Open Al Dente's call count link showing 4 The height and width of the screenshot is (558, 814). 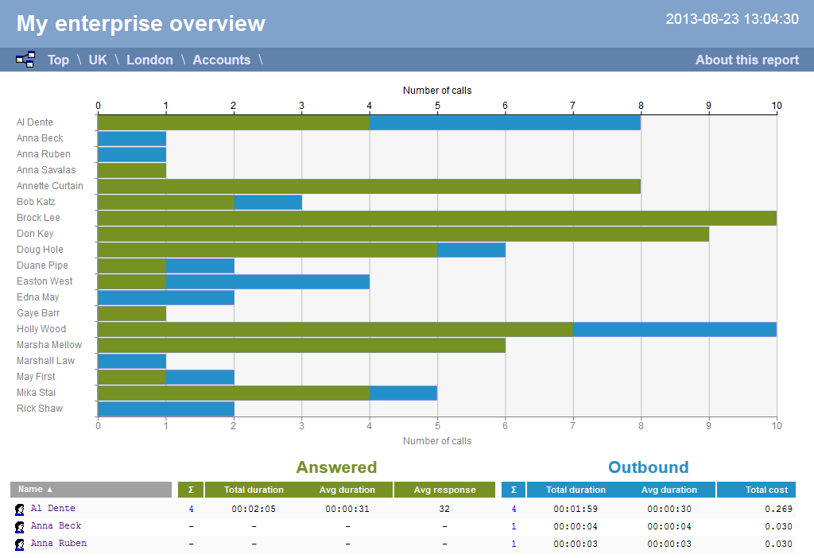(x=191, y=508)
